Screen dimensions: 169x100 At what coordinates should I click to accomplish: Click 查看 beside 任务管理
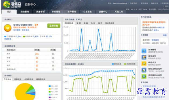click(165, 35)
